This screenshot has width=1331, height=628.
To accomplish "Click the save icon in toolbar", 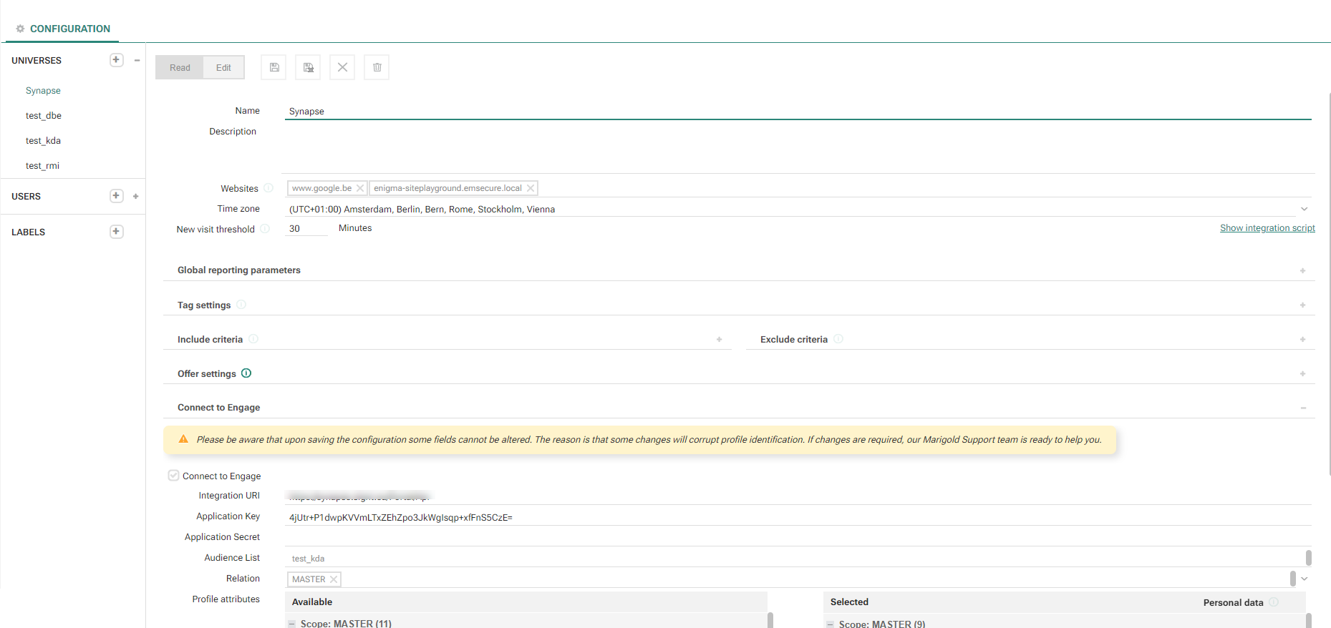I will click(x=274, y=67).
